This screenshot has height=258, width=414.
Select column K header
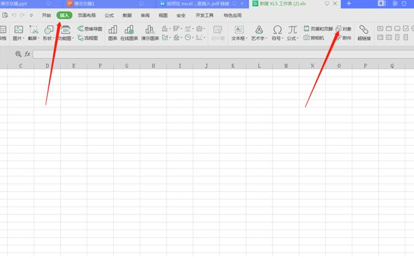[233, 66]
